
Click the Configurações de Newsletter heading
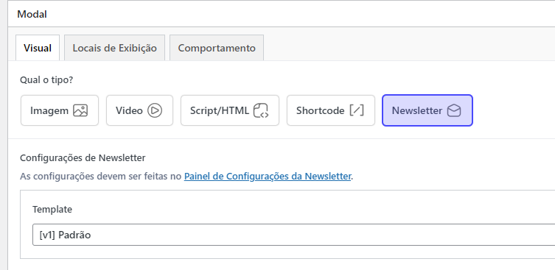(83, 157)
